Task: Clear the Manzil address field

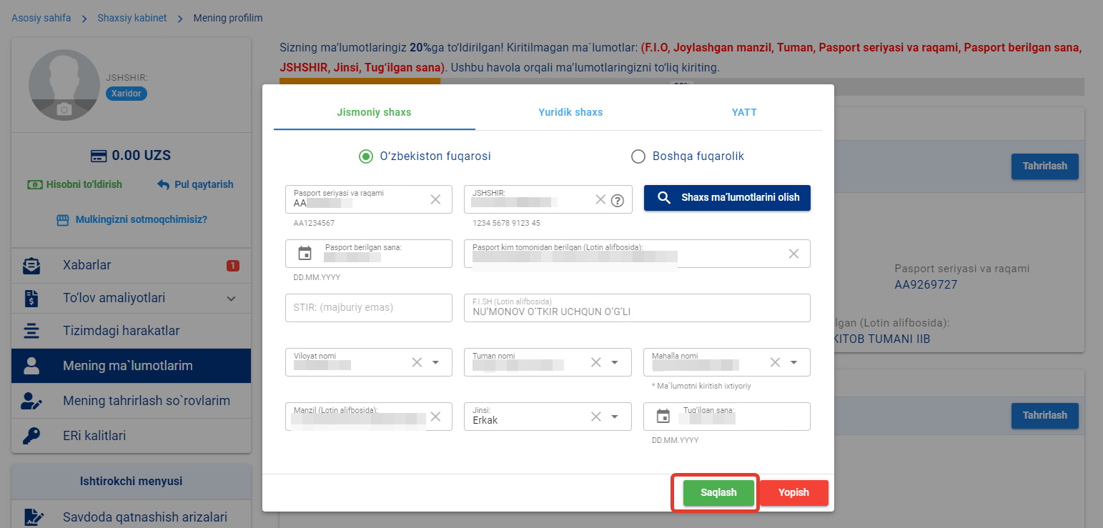Action: [x=435, y=417]
